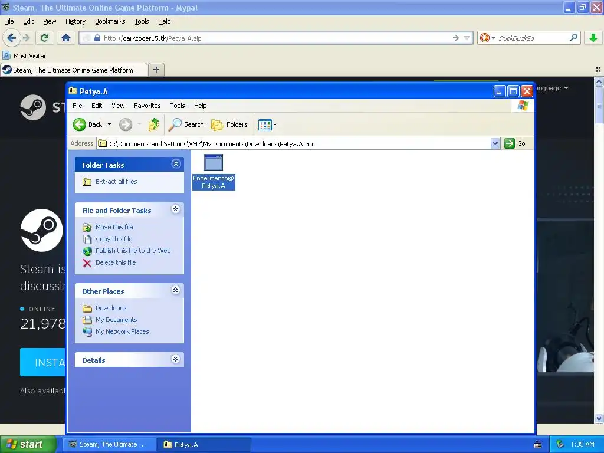Screen dimensions: 604x453
Task: Click the Petya.A taskbar button
Action: [x=203, y=445]
